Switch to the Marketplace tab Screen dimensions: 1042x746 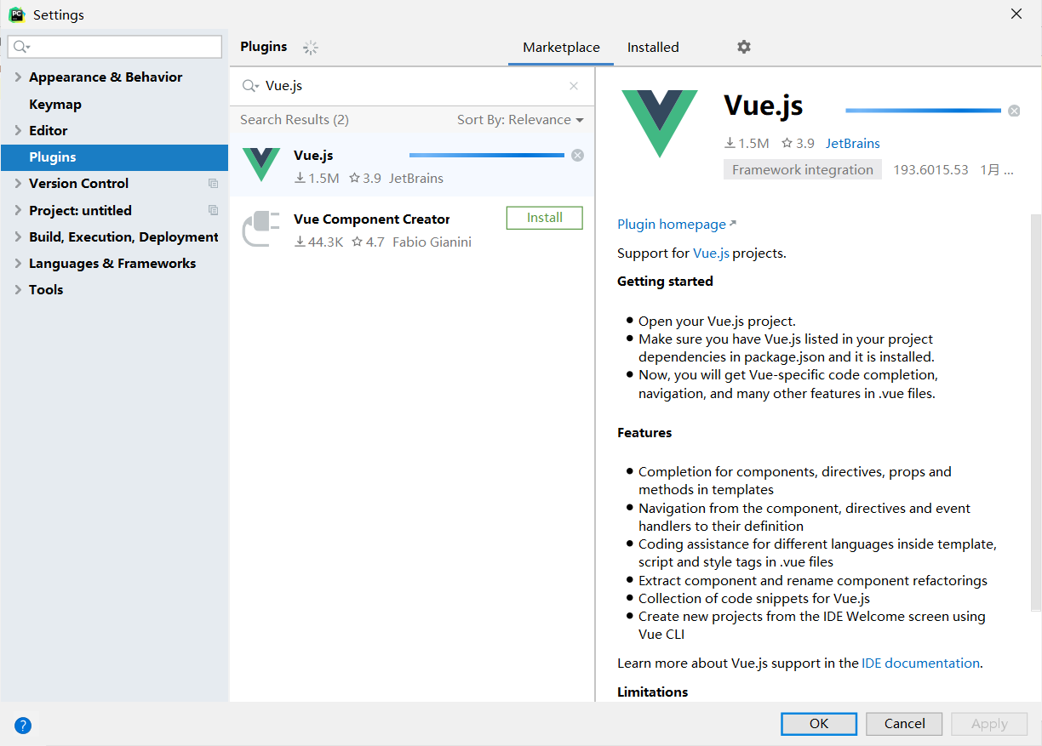[x=561, y=48]
